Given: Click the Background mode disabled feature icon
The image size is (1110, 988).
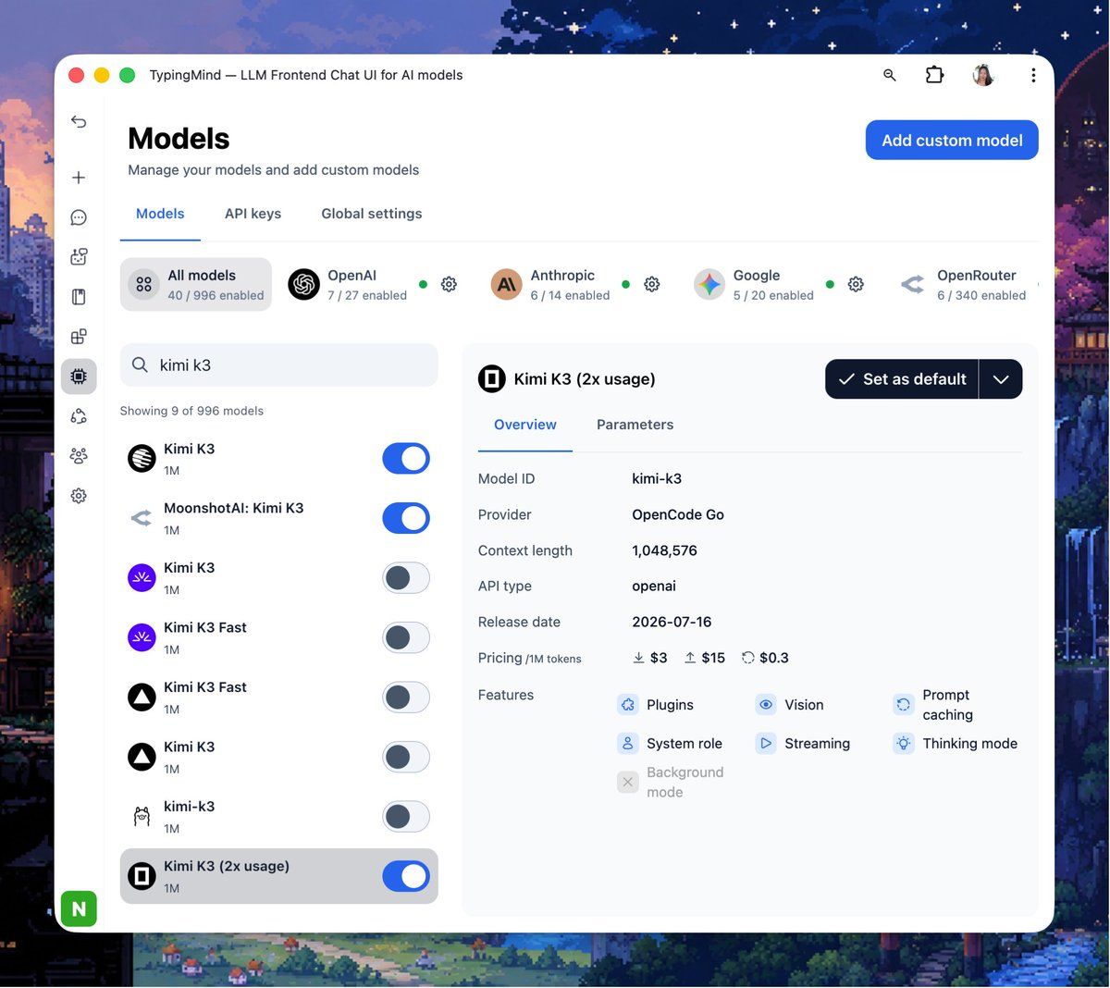Looking at the screenshot, I should (628, 783).
